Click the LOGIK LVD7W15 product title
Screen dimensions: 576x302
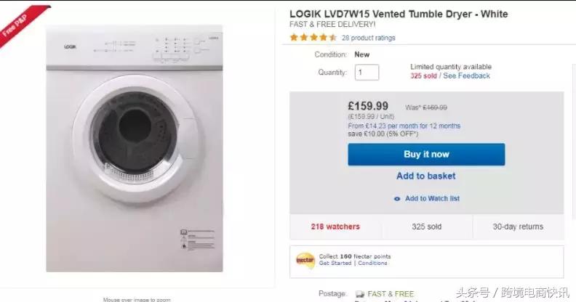(399, 14)
